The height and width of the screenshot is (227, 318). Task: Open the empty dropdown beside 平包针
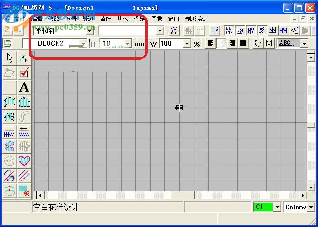pyautogui.click(x=160, y=31)
